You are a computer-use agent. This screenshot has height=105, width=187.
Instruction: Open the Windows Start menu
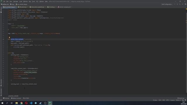(2, 103)
